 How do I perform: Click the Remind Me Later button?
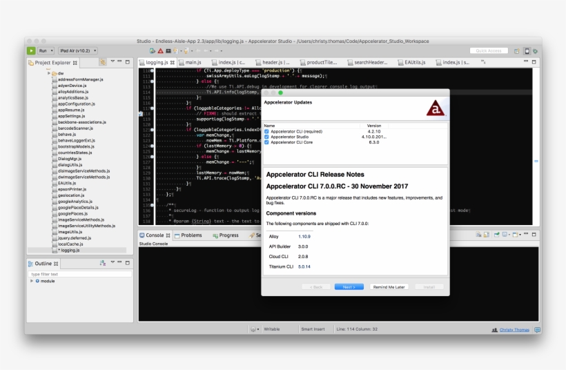(x=390, y=286)
